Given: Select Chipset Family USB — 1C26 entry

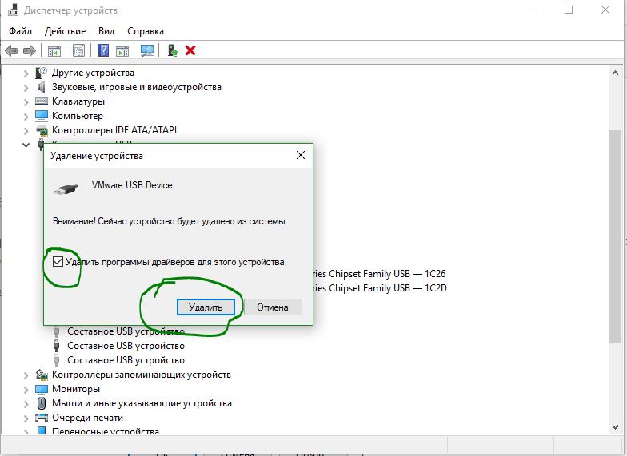Looking at the screenshot, I should click(x=379, y=274).
